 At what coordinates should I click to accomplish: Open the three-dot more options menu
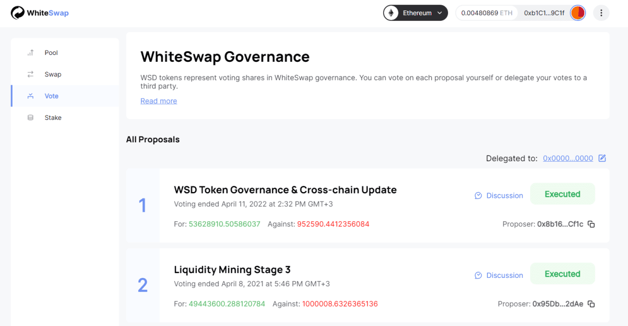(x=601, y=13)
